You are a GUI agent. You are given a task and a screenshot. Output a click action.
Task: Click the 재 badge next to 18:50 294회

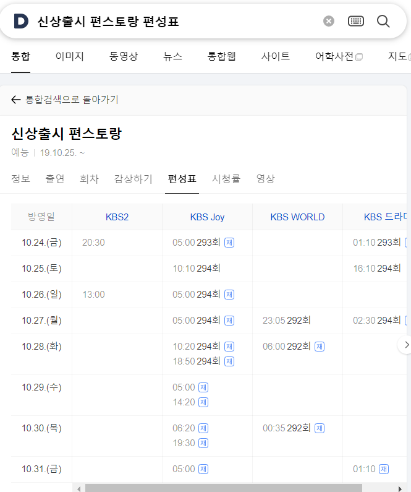click(229, 361)
